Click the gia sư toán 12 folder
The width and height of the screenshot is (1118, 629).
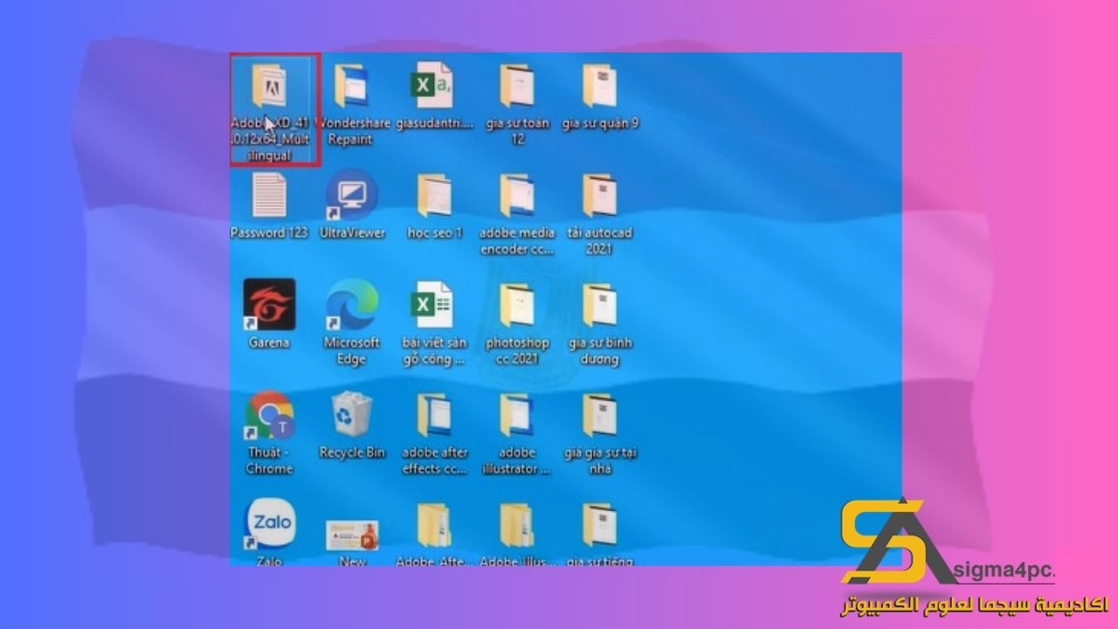(x=517, y=86)
